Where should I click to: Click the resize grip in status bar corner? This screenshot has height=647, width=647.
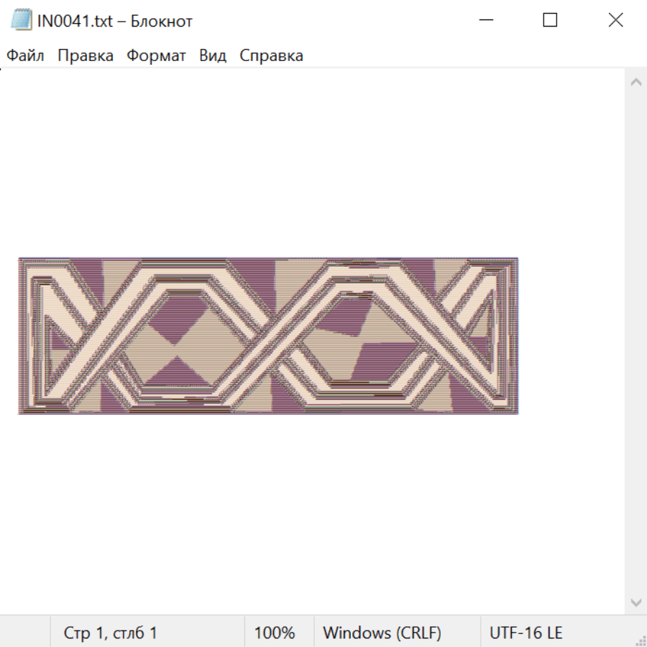point(641,641)
